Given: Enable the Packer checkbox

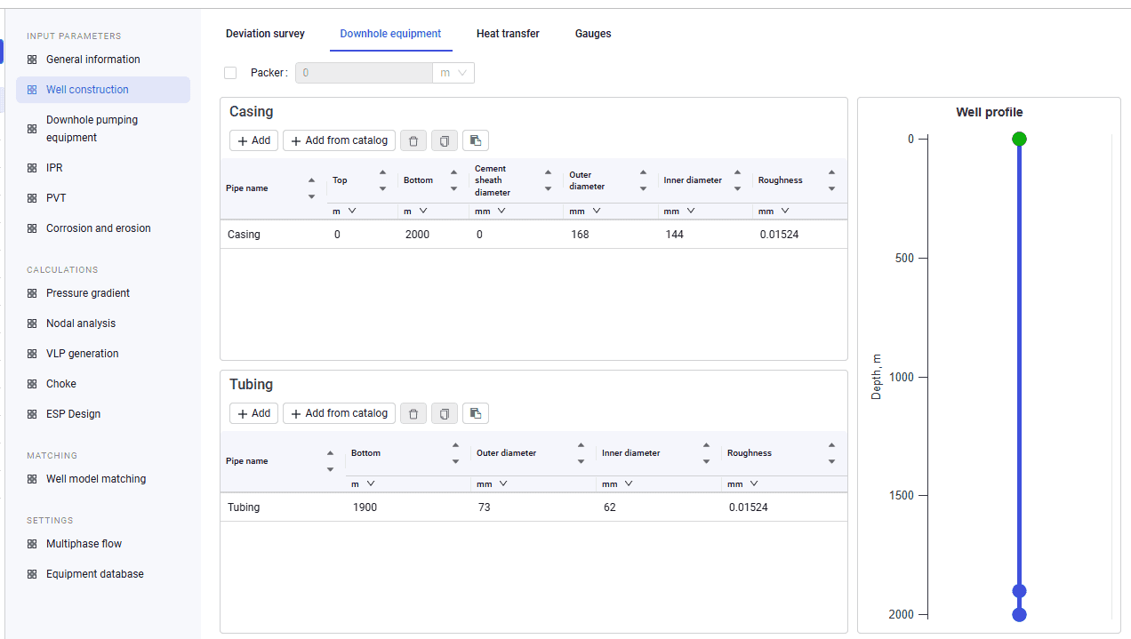Looking at the screenshot, I should pos(230,73).
